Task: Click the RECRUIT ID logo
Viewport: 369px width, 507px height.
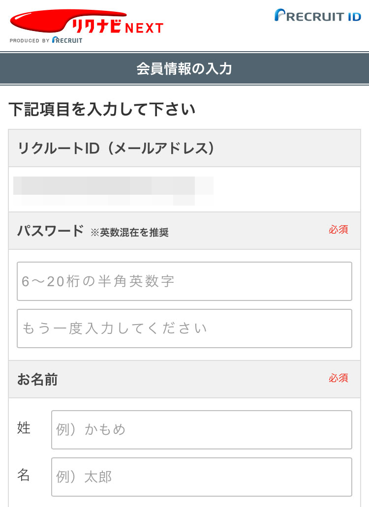Action: coord(317,15)
